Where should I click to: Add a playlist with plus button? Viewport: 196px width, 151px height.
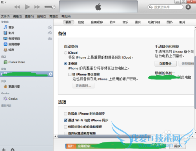pos(4,149)
